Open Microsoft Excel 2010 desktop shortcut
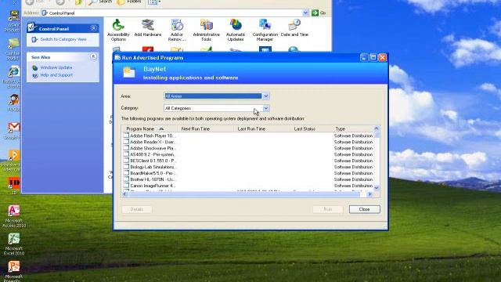The image size is (501, 282). coord(14,244)
